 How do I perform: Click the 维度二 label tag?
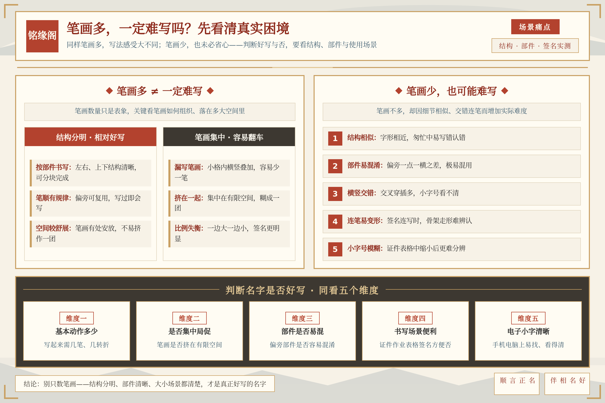point(190,318)
